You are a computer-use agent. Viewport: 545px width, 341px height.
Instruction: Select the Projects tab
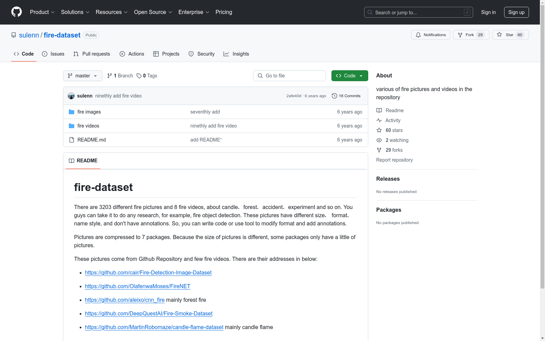point(166,54)
